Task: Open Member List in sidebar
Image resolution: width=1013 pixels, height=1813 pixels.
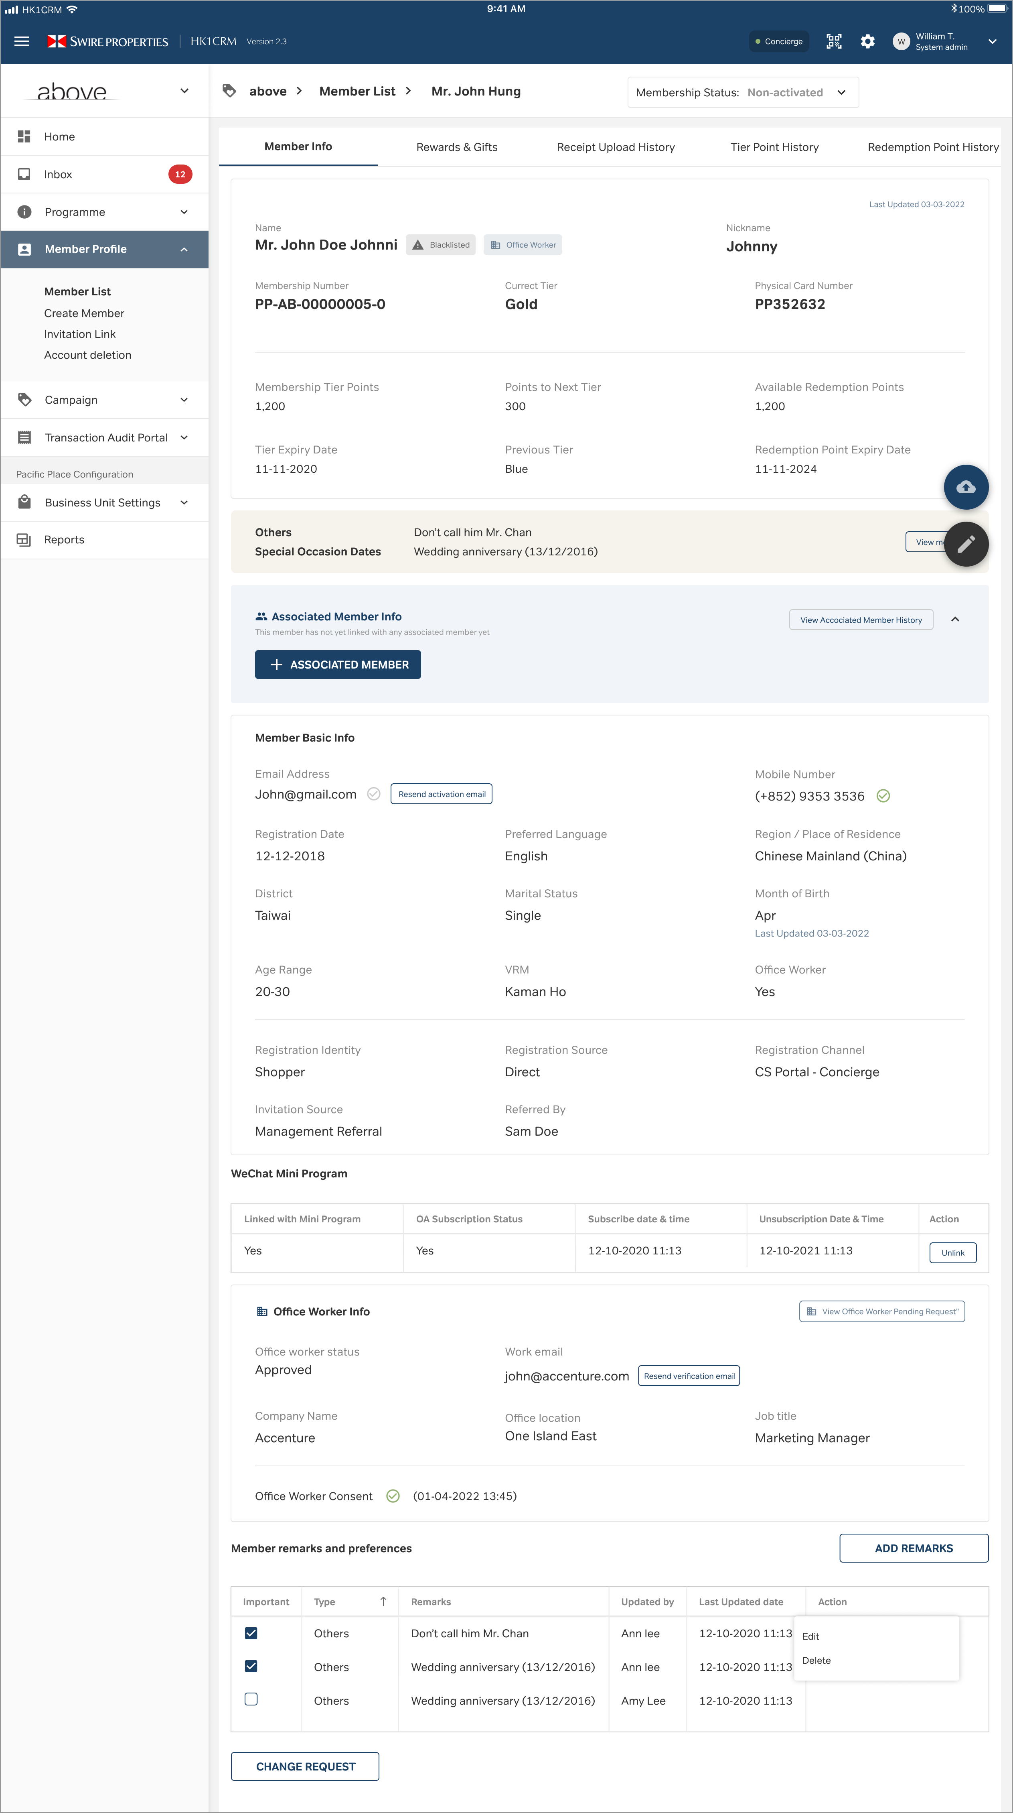Action: (77, 291)
